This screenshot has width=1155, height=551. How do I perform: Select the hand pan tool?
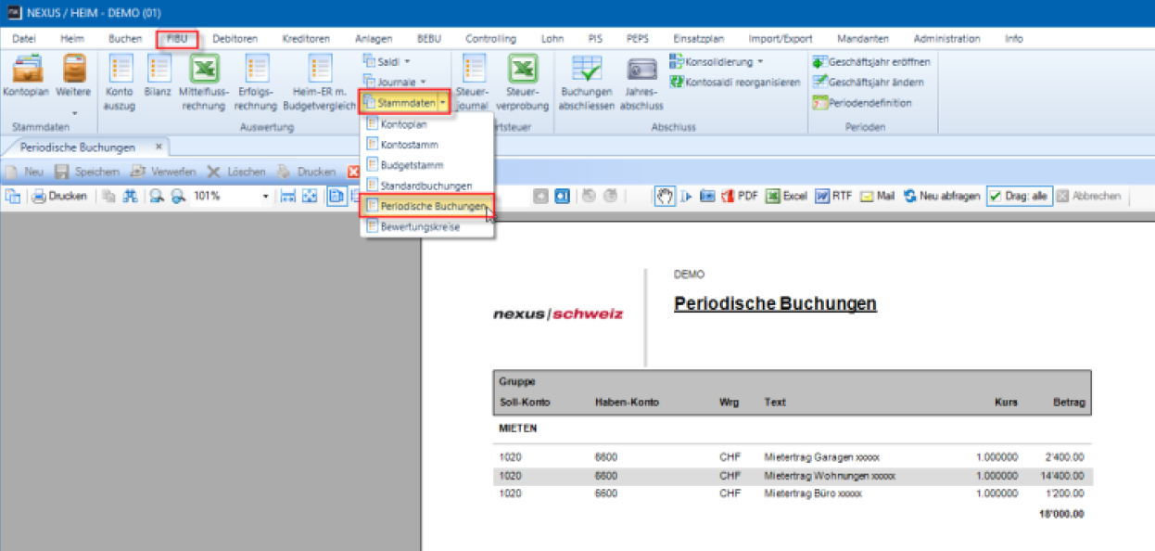(x=664, y=197)
